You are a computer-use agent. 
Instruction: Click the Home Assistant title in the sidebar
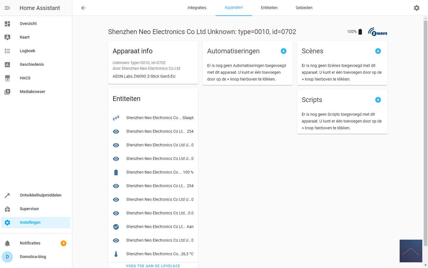pyautogui.click(x=40, y=8)
